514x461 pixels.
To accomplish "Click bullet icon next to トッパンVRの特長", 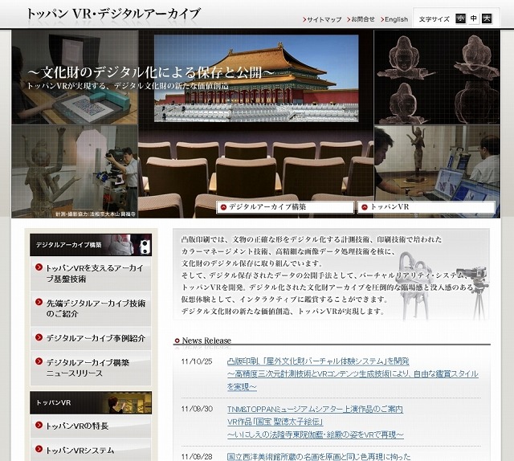I will [39, 426].
